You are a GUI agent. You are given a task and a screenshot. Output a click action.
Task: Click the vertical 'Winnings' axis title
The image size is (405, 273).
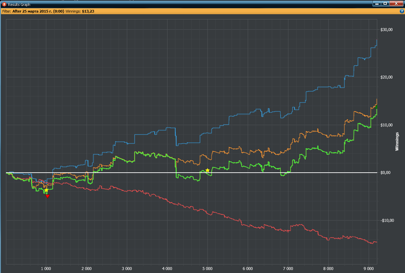(x=397, y=142)
